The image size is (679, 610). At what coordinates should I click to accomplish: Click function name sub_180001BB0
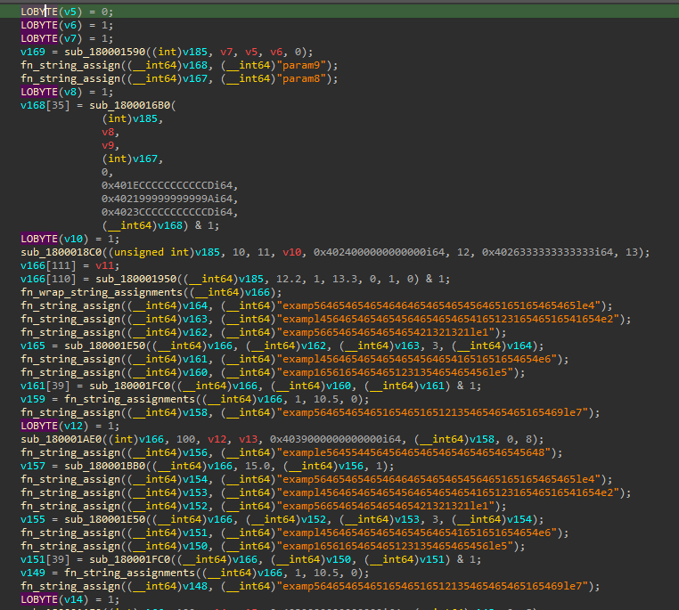[x=105, y=467]
